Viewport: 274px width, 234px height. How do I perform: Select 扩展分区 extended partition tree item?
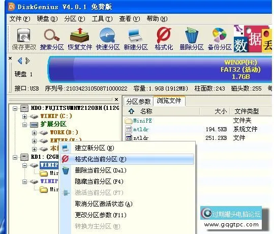pos(53,124)
